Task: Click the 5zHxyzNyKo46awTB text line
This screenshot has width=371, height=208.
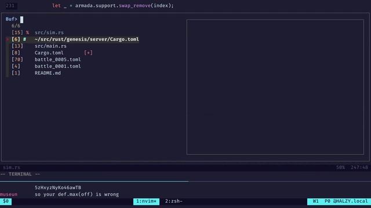Action: click(58, 187)
